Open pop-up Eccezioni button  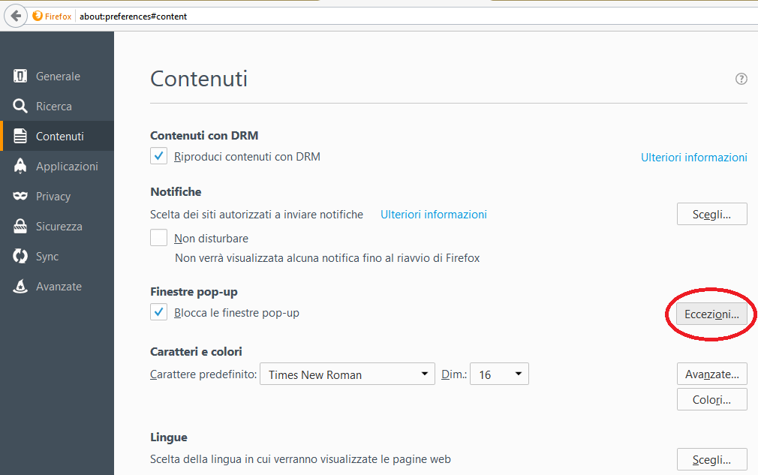711,314
